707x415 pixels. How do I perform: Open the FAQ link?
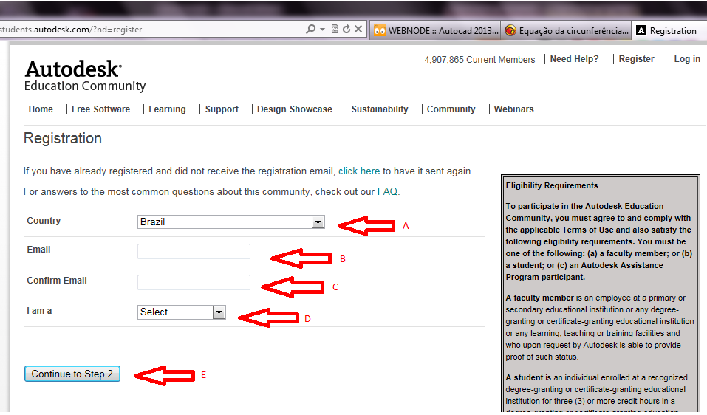point(387,191)
